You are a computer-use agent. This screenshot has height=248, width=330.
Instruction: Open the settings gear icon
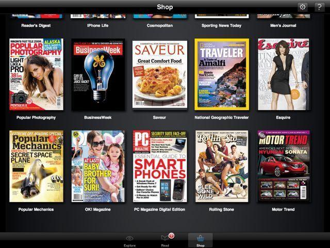[x=303, y=7]
